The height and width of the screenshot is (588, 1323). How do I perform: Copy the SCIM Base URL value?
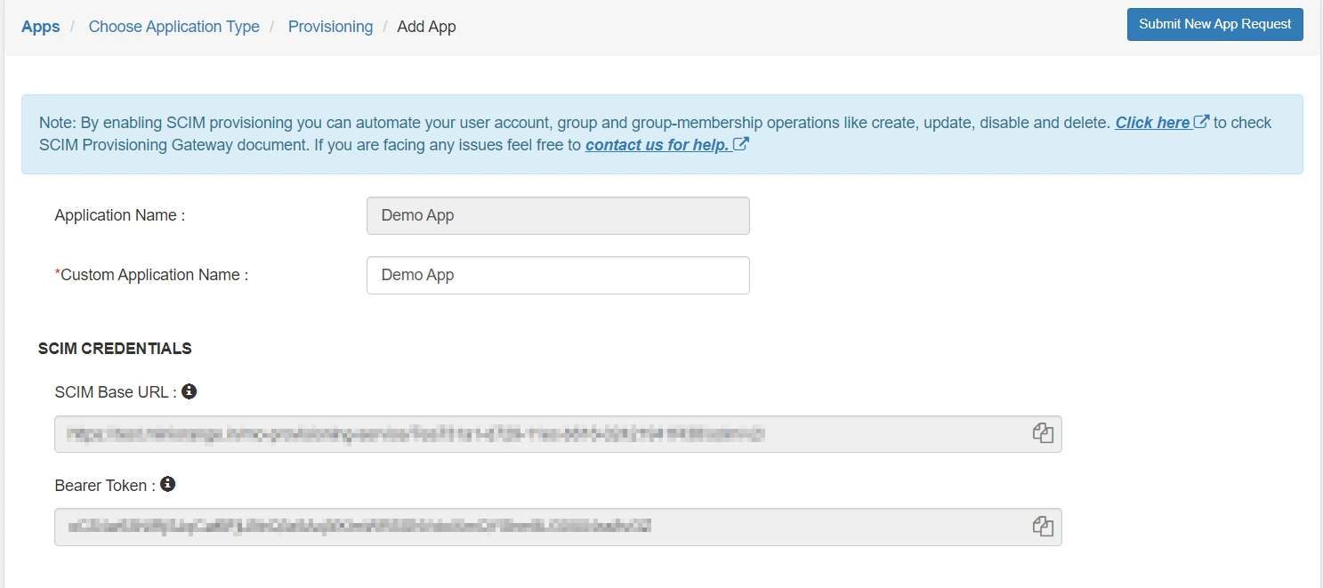1043,433
